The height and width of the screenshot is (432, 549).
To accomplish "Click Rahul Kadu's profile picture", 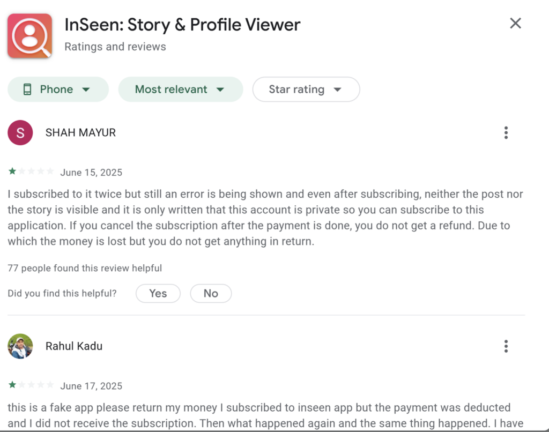I will coord(20,346).
